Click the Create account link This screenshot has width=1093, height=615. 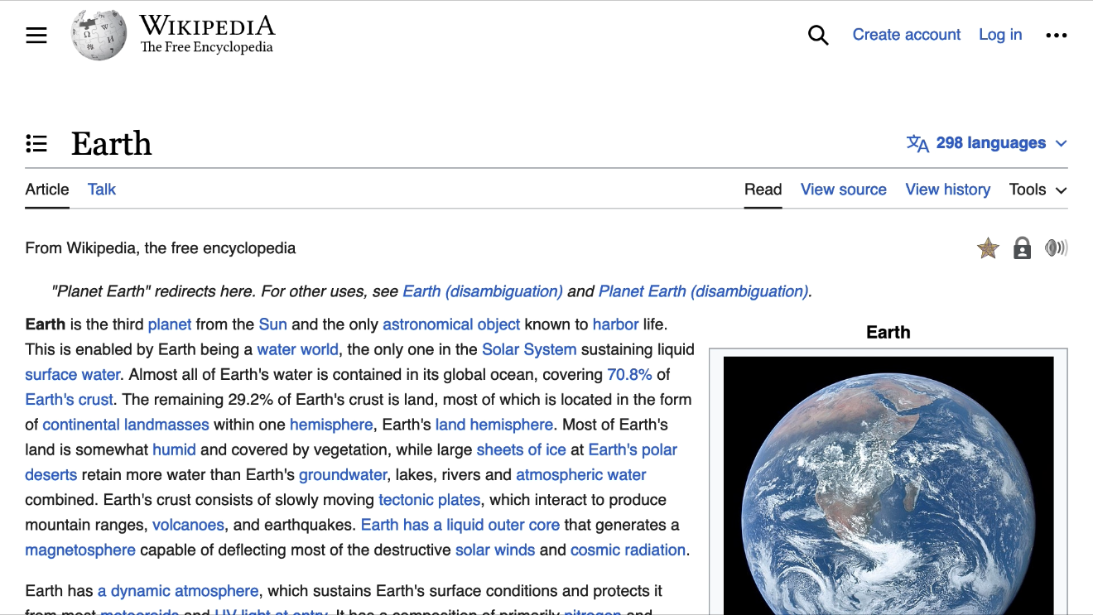click(x=907, y=35)
